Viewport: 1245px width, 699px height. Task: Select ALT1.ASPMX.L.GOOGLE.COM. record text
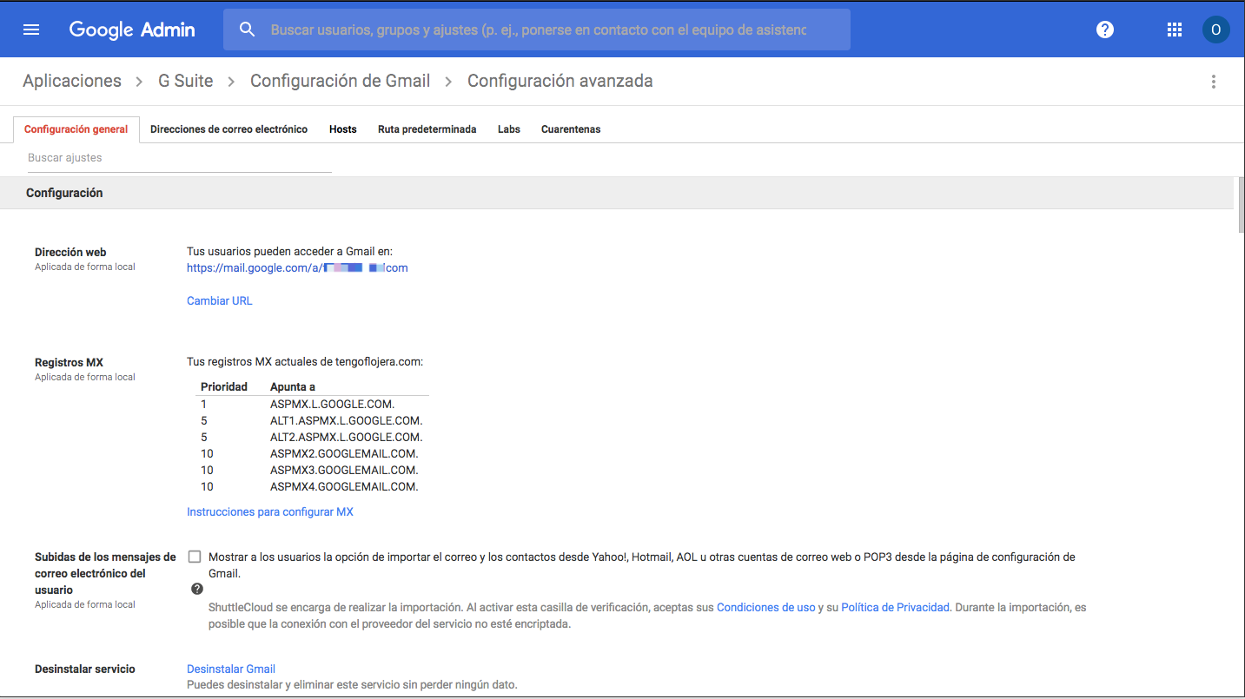pyautogui.click(x=347, y=421)
